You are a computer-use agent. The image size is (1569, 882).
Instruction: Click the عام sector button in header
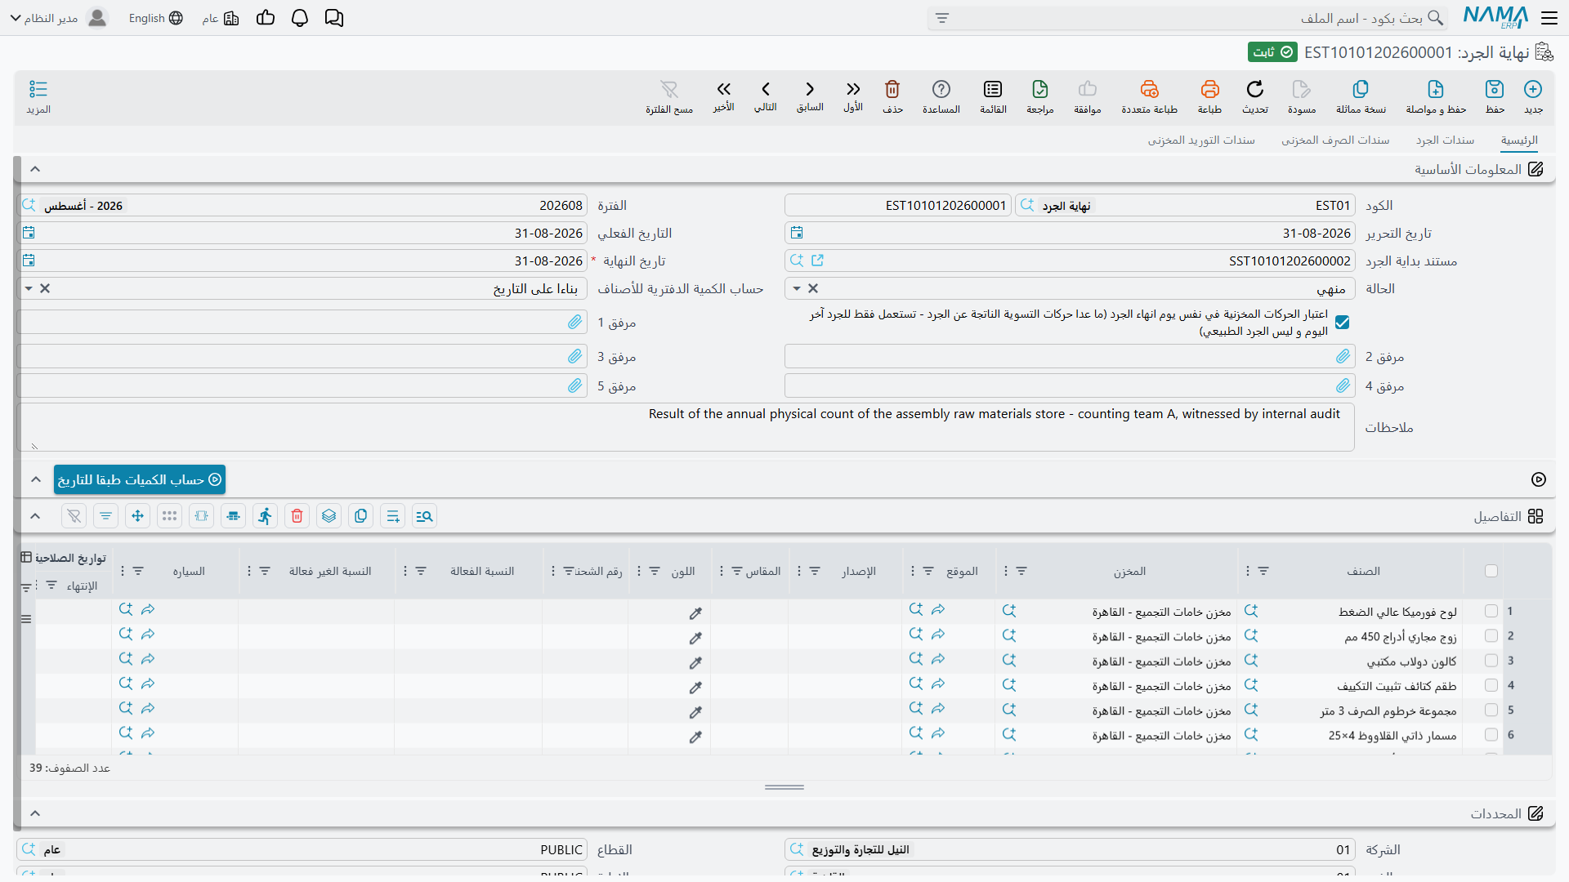221,18
